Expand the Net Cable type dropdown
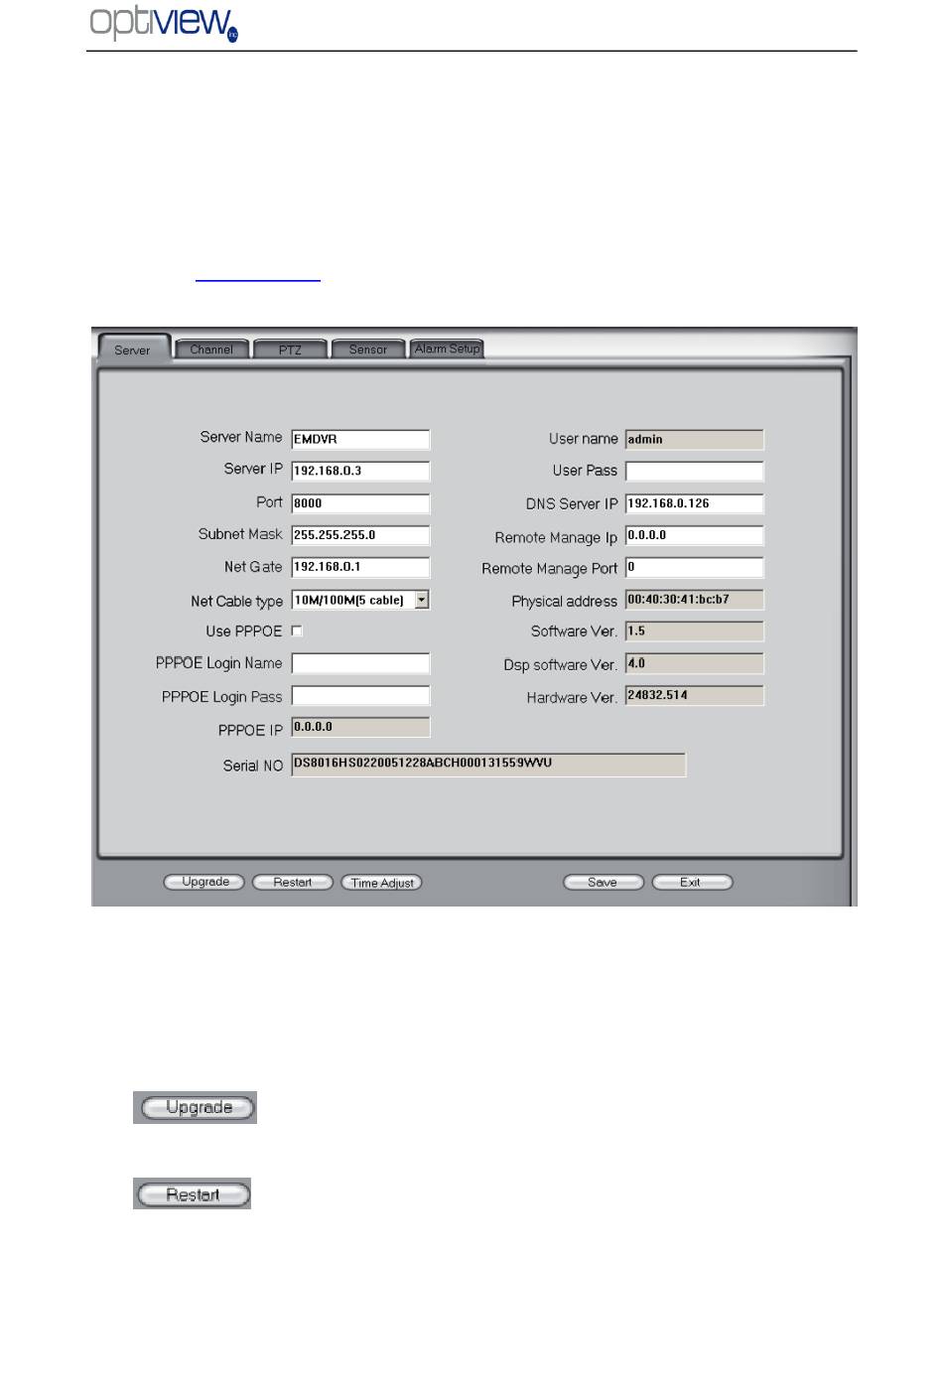 (x=422, y=600)
